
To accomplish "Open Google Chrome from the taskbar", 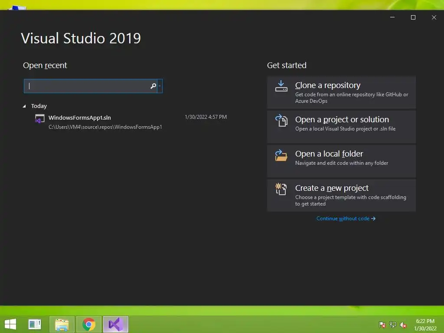I will pyautogui.click(x=88, y=324).
